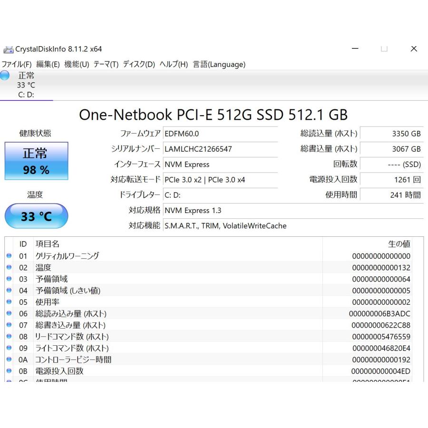
Task: Click the 33 °C temperature button
Action: click(36, 216)
